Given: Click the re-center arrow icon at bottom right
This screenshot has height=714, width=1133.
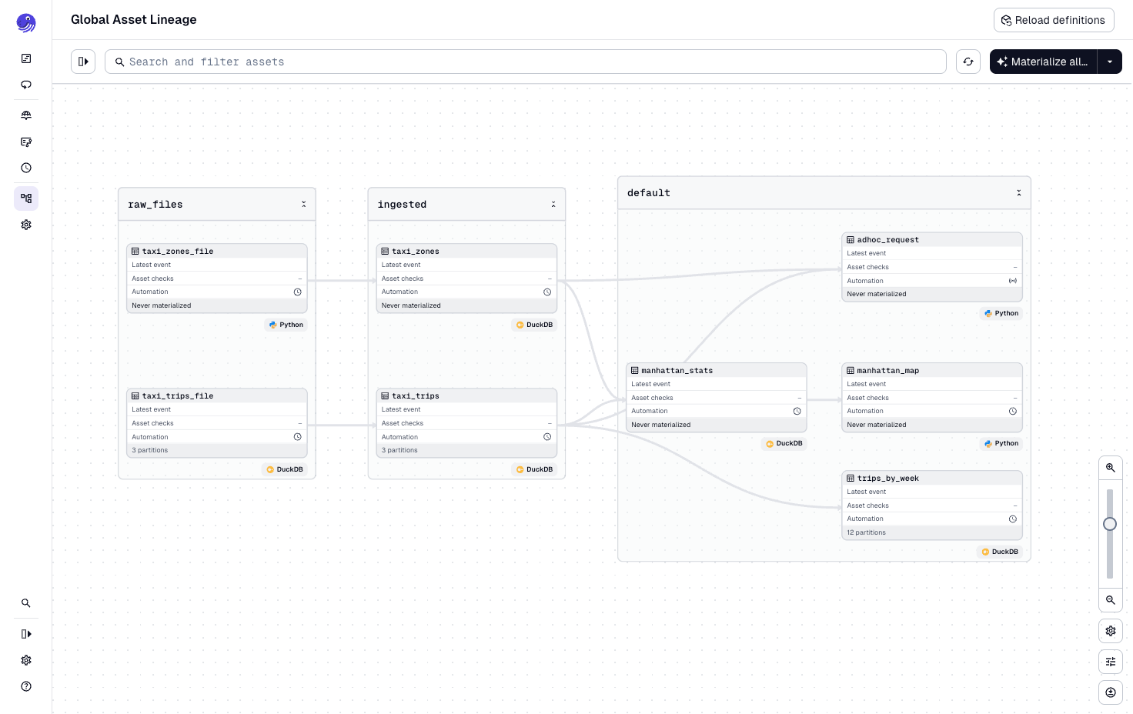Looking at the screenshot, I should point(1111,692).
